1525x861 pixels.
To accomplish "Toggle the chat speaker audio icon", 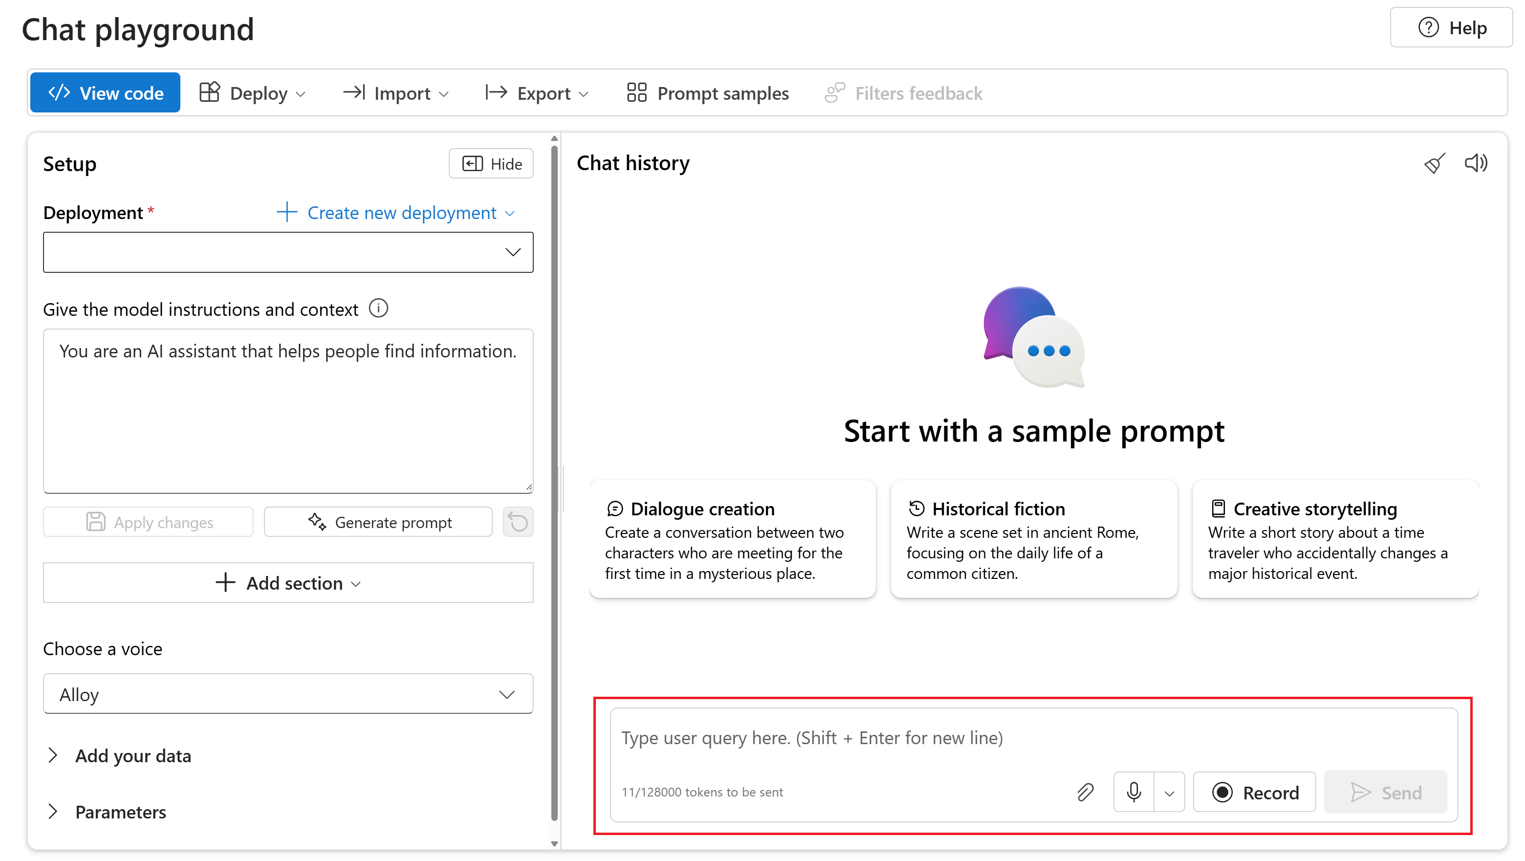I will (x=1475, y=163).
